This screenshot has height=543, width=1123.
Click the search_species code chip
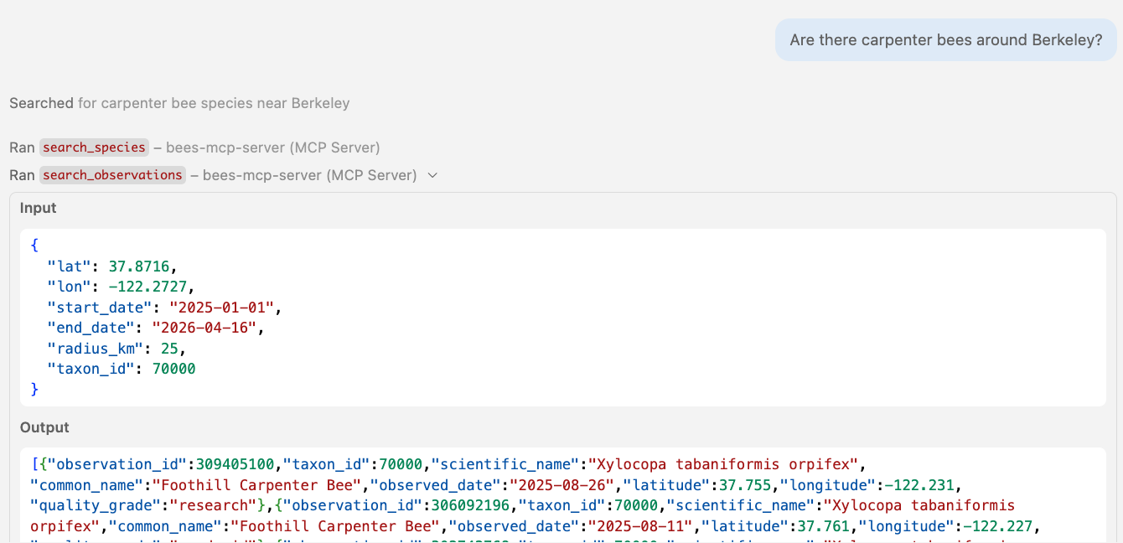tap(94, 147)
